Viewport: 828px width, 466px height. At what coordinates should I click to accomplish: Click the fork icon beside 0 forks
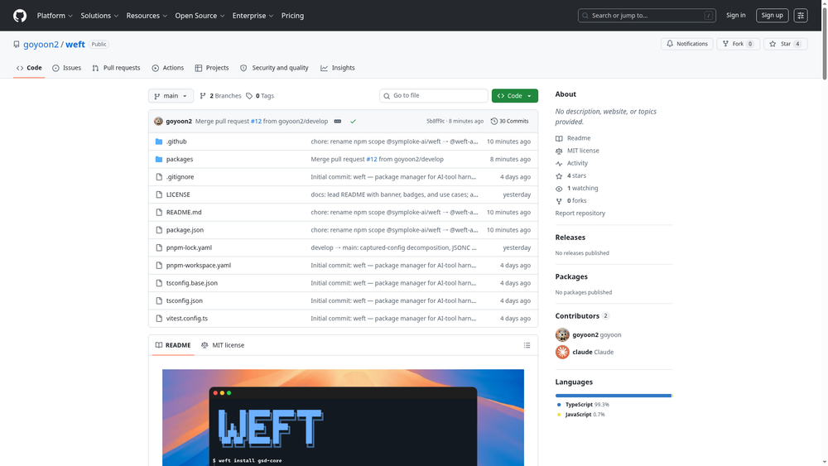pyautogui.click(x=559, y=201)
